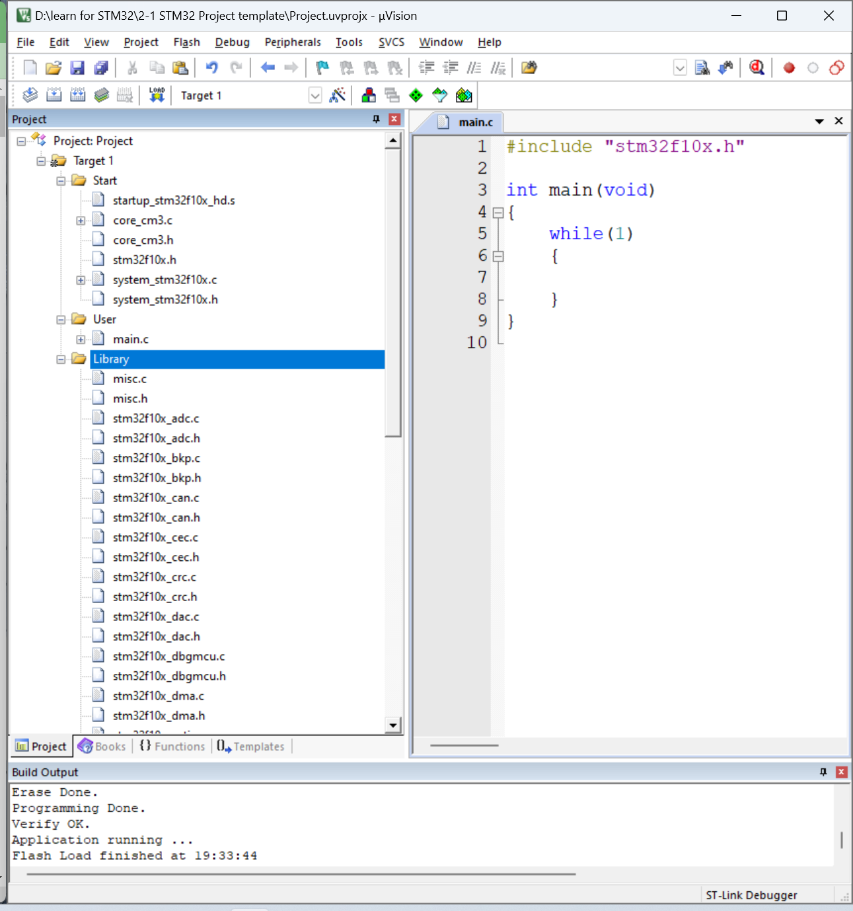Image resolution: width=853 pixels, height=911 pixels.
Task: Open the File menu
Action: (x=25, y=42)
